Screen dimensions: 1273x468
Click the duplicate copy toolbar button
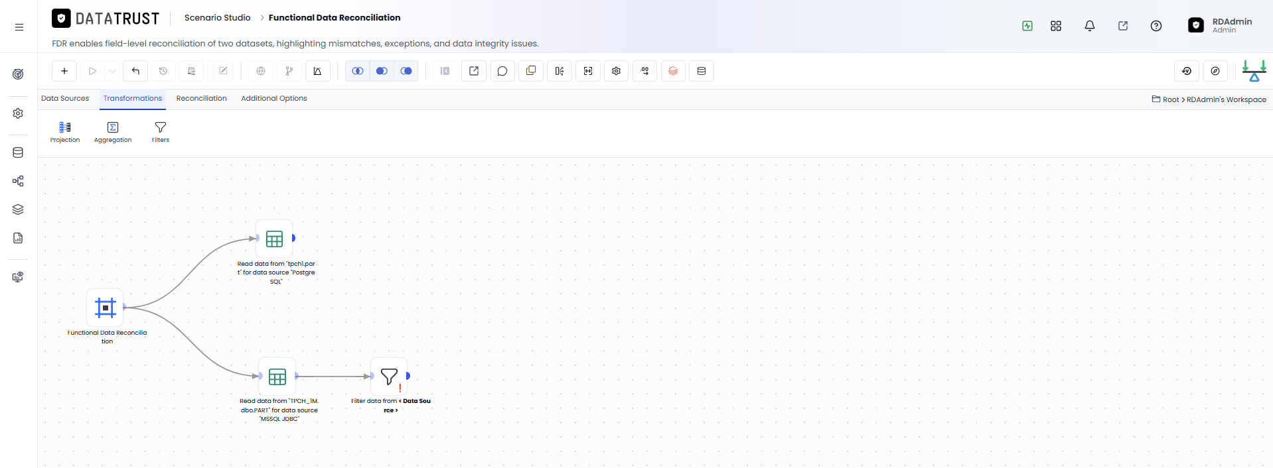(531, 71)
